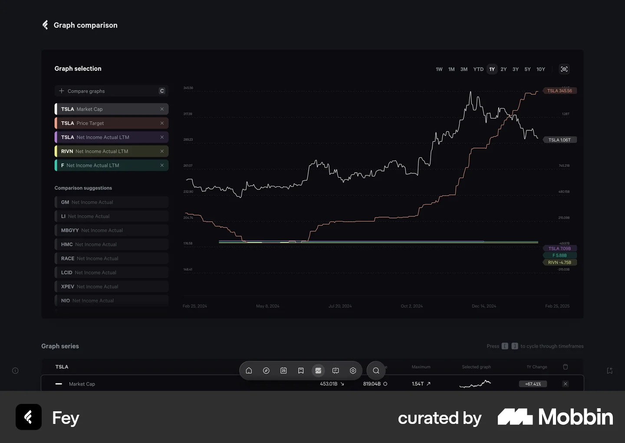Go to Home in bottom dock
The image size is (625, 443).
(249, 370)
